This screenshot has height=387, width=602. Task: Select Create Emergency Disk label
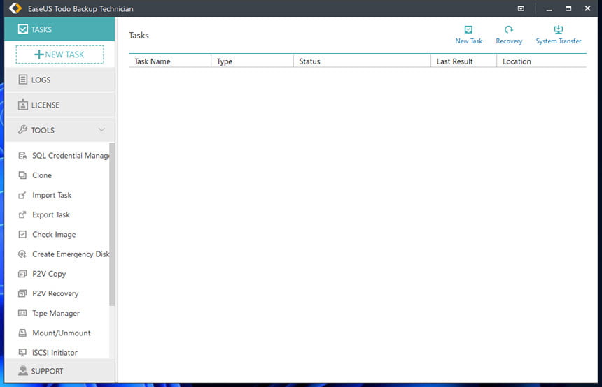(x=71, y=254)
